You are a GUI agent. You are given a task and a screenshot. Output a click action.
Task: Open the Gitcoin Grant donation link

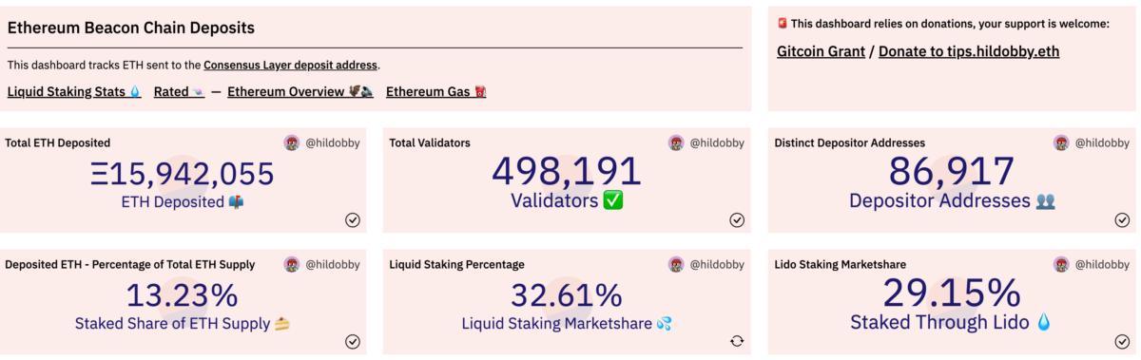(822, 51)
